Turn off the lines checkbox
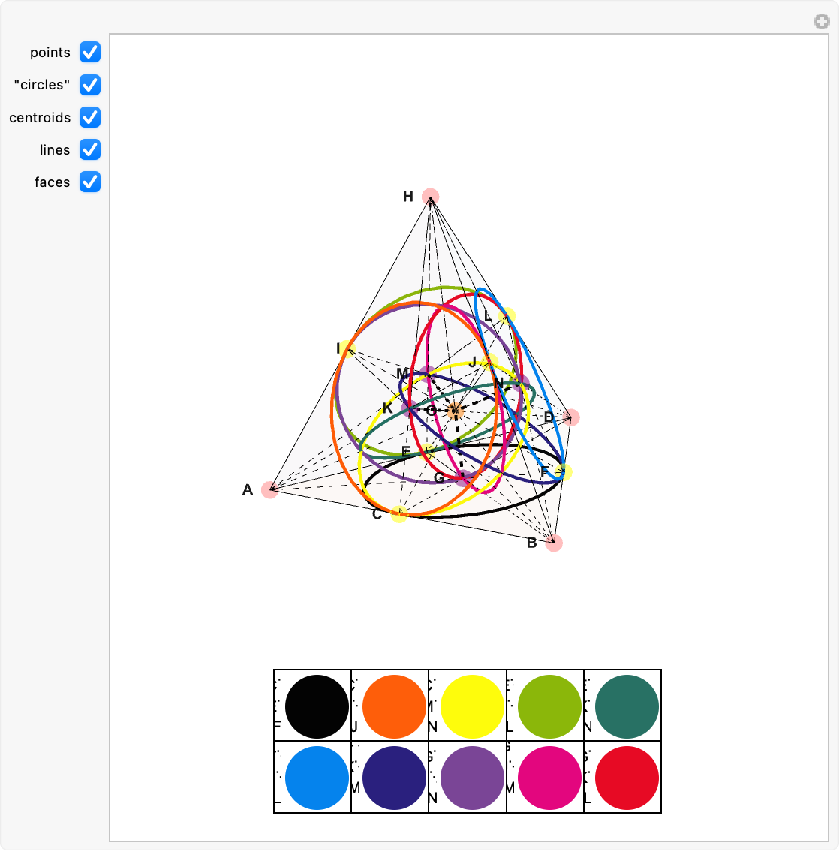The image size is (839, 852). (90, 149)
